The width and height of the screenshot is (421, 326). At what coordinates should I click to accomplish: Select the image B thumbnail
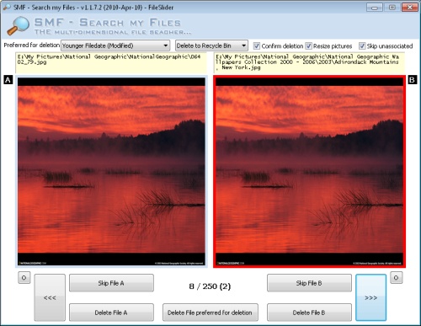[x=309, y=171]
